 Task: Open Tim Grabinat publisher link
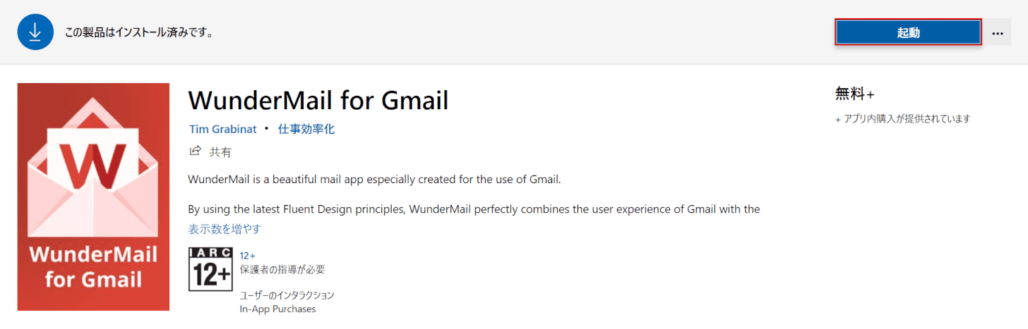point(223,129)
